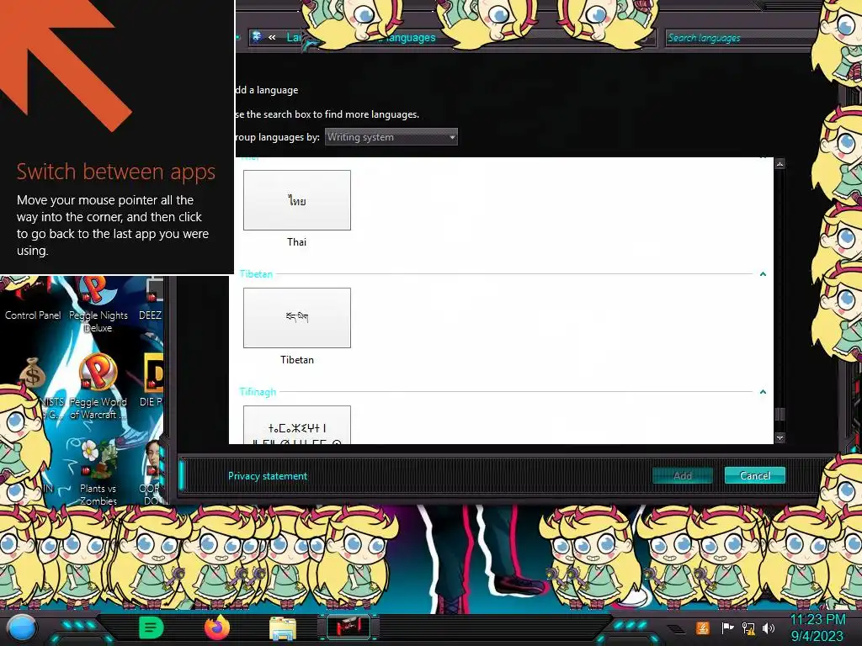
Task: Open File Explorer from the taskbar
Action: [x=283, y=627]
